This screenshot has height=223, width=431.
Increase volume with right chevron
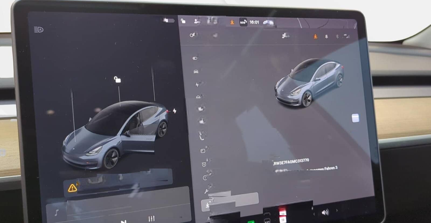(336, 211)
